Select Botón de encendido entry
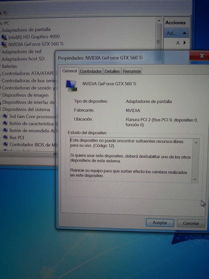 pos(33,131)
